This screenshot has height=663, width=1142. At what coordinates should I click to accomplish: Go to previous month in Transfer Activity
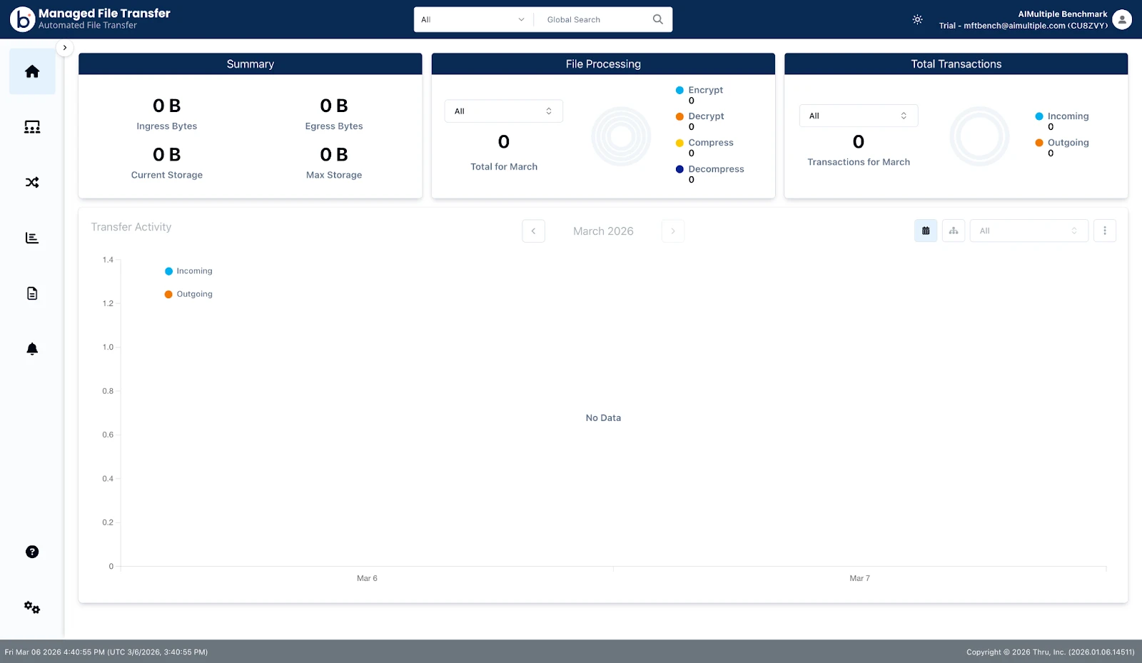(x=534, y=231)
